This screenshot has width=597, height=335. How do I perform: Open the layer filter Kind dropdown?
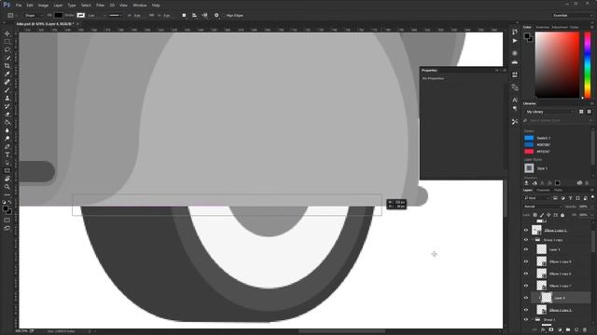[537, 198]
